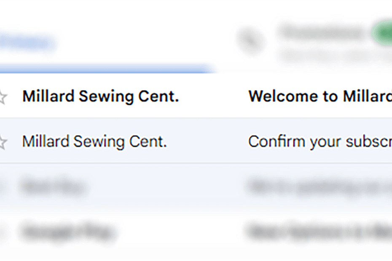Open the Confirm your subscription subject line

pyautogui.click(x=320, y=141)
